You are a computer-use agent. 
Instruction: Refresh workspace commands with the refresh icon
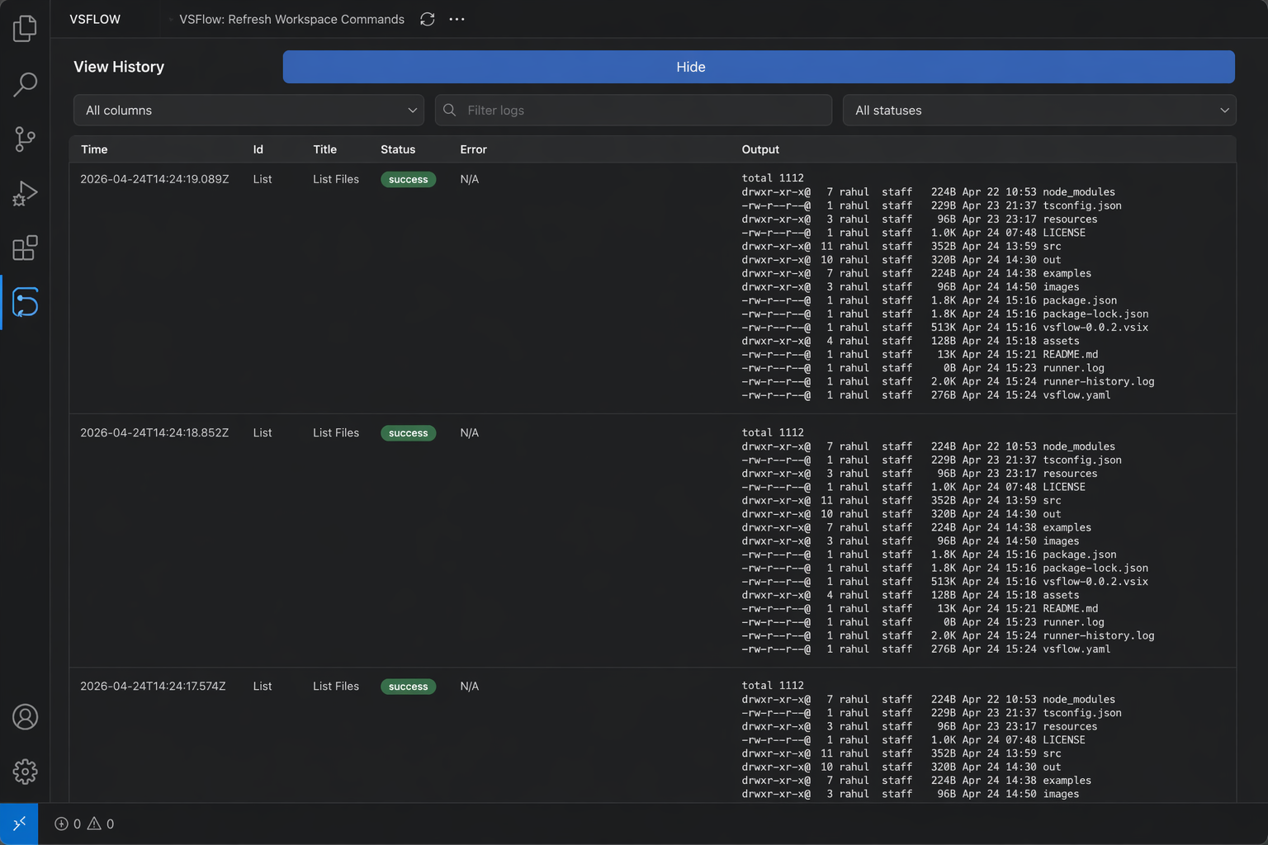point(427,18)
